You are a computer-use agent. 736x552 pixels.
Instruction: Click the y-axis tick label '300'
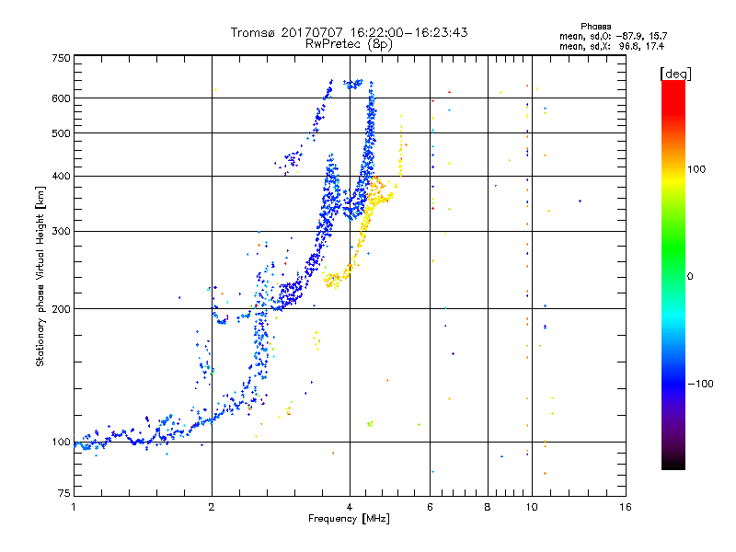(x=61, y=232)
